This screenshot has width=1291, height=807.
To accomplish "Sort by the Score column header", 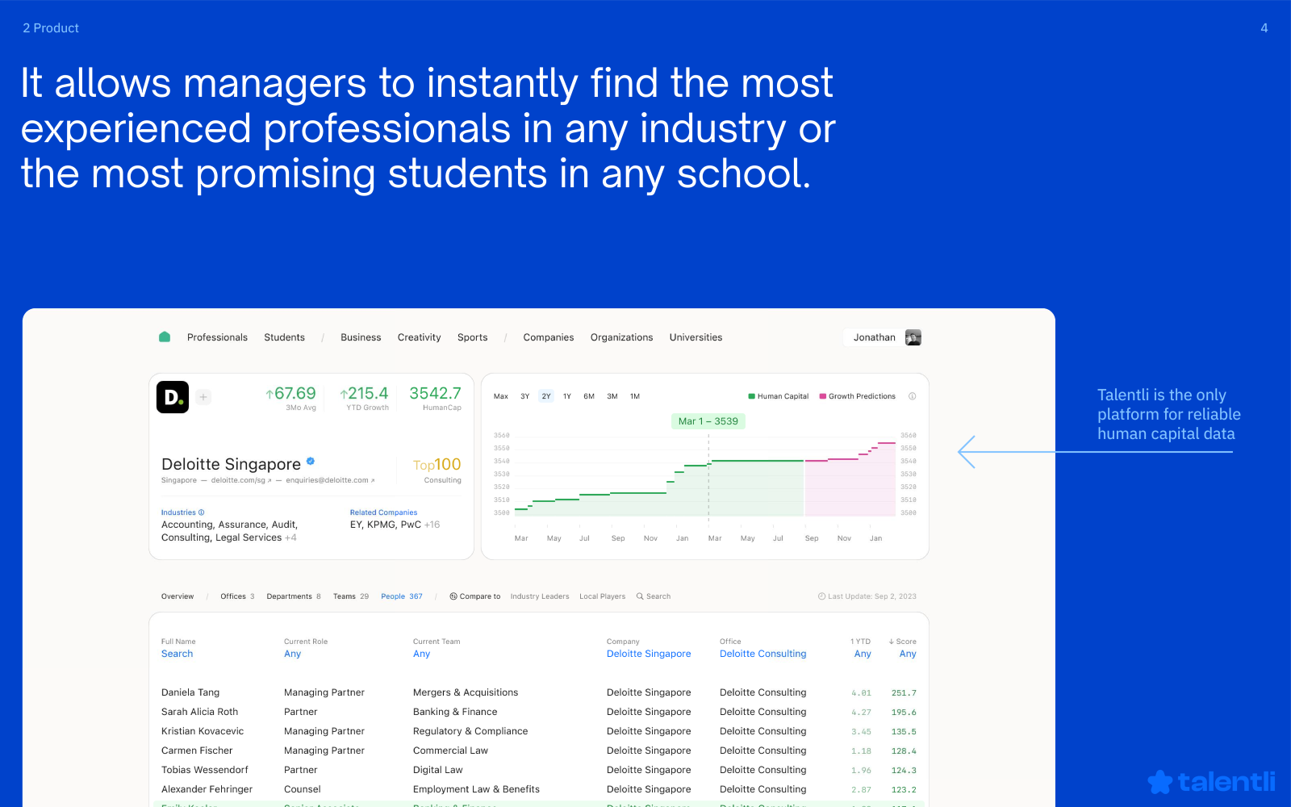I will (903, 642).
